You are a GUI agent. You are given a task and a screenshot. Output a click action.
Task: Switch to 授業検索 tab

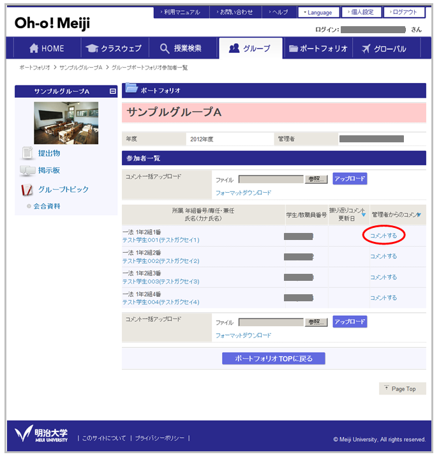pyautogui.click(x=182, y=48)
